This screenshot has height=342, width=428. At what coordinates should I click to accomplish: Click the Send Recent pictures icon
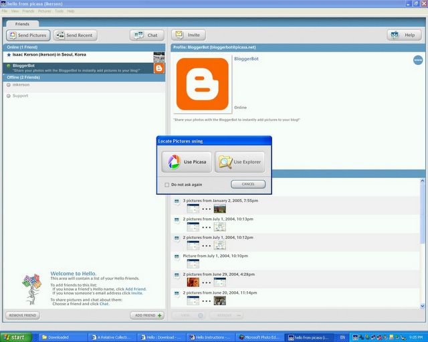coord(60,35)
